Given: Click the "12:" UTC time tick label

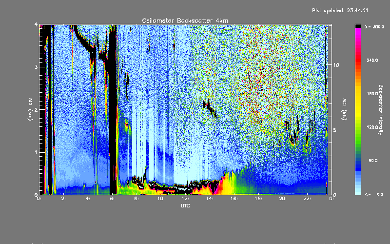Looking at the screenshot, I should point(185,199).
